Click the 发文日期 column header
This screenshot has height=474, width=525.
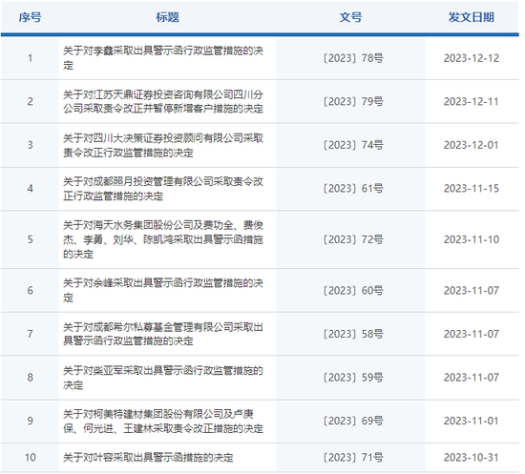point(472,17)
